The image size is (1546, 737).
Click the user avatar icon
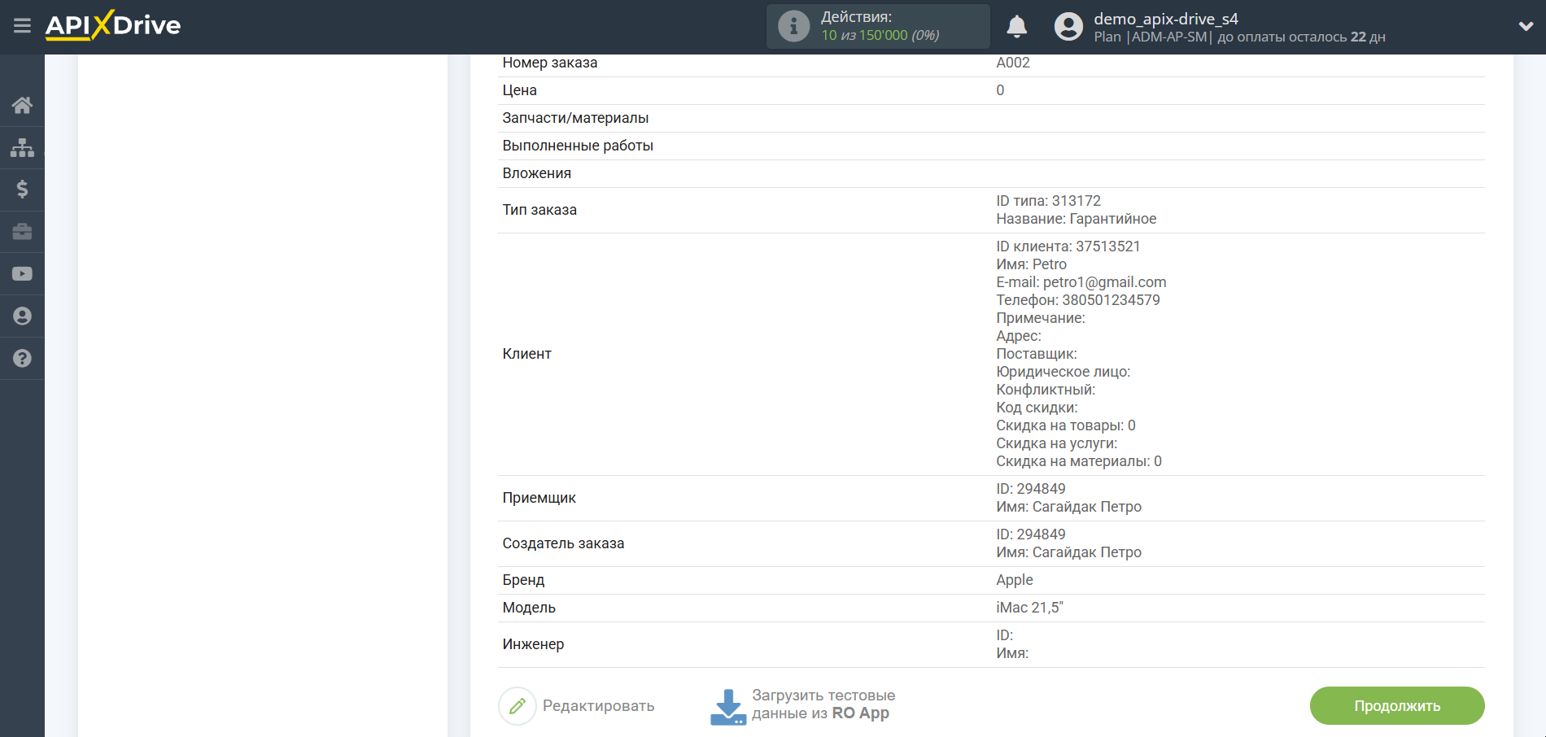click(1068, 27)
